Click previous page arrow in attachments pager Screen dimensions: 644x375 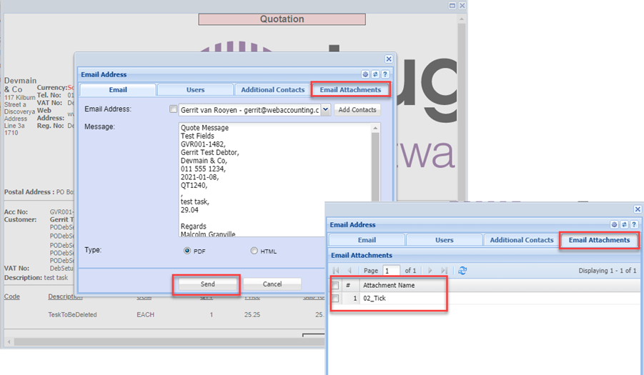(x=350, y=271)
